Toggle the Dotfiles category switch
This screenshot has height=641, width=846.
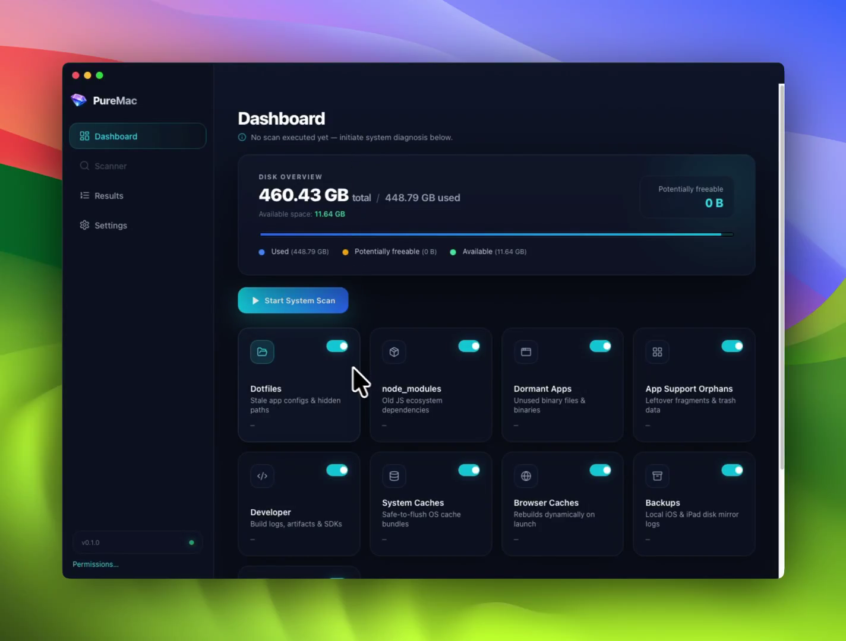pos(337,346)
